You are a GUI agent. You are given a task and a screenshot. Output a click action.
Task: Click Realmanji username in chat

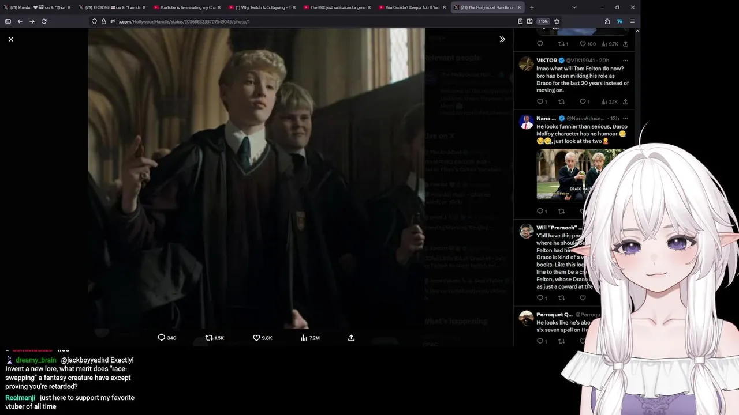20,398
